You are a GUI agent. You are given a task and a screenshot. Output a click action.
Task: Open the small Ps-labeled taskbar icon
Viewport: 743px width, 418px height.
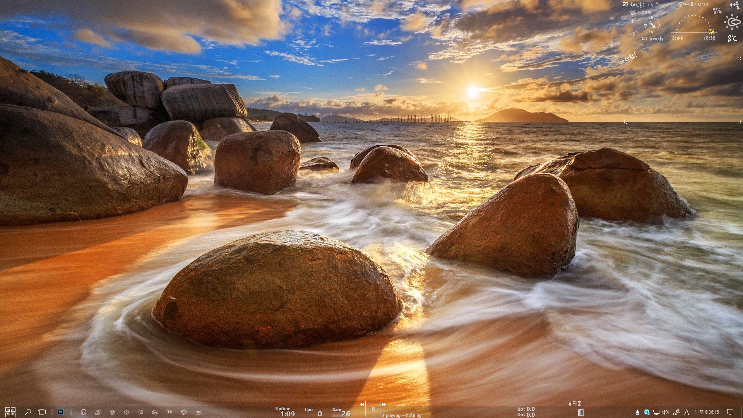pos(198,412)
